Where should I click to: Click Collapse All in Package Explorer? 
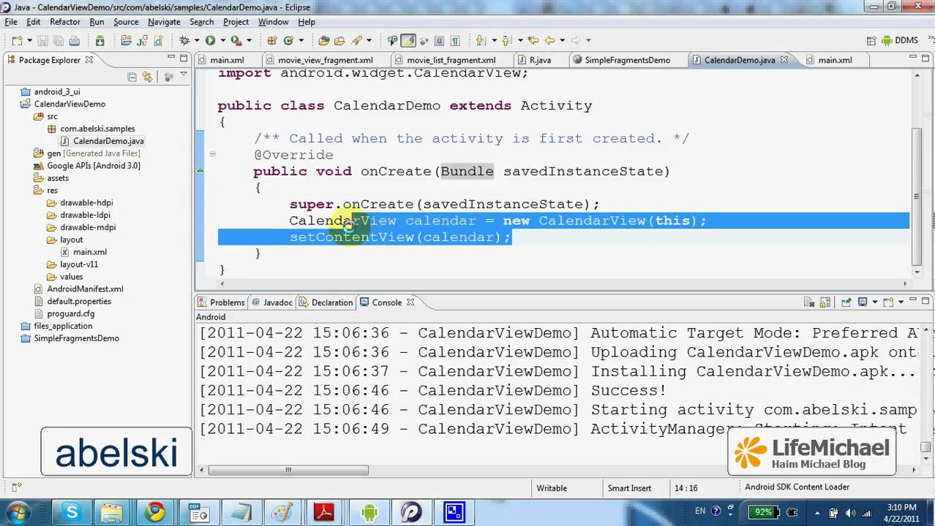pyautogui.click(x=132, y=77)
